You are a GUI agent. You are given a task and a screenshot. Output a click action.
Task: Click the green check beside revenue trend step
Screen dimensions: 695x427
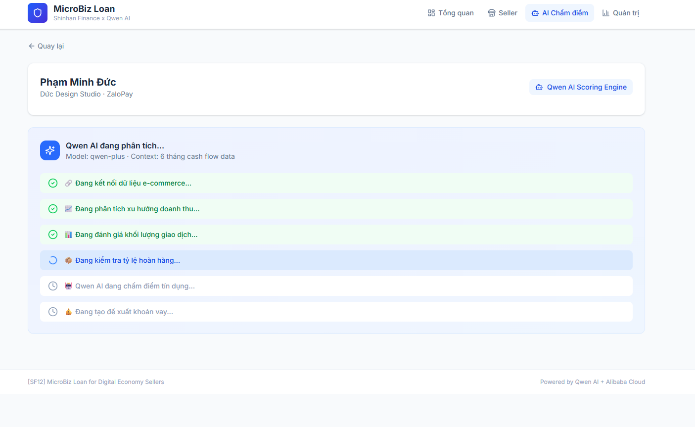pyautogui.click(x=53, y=209)
